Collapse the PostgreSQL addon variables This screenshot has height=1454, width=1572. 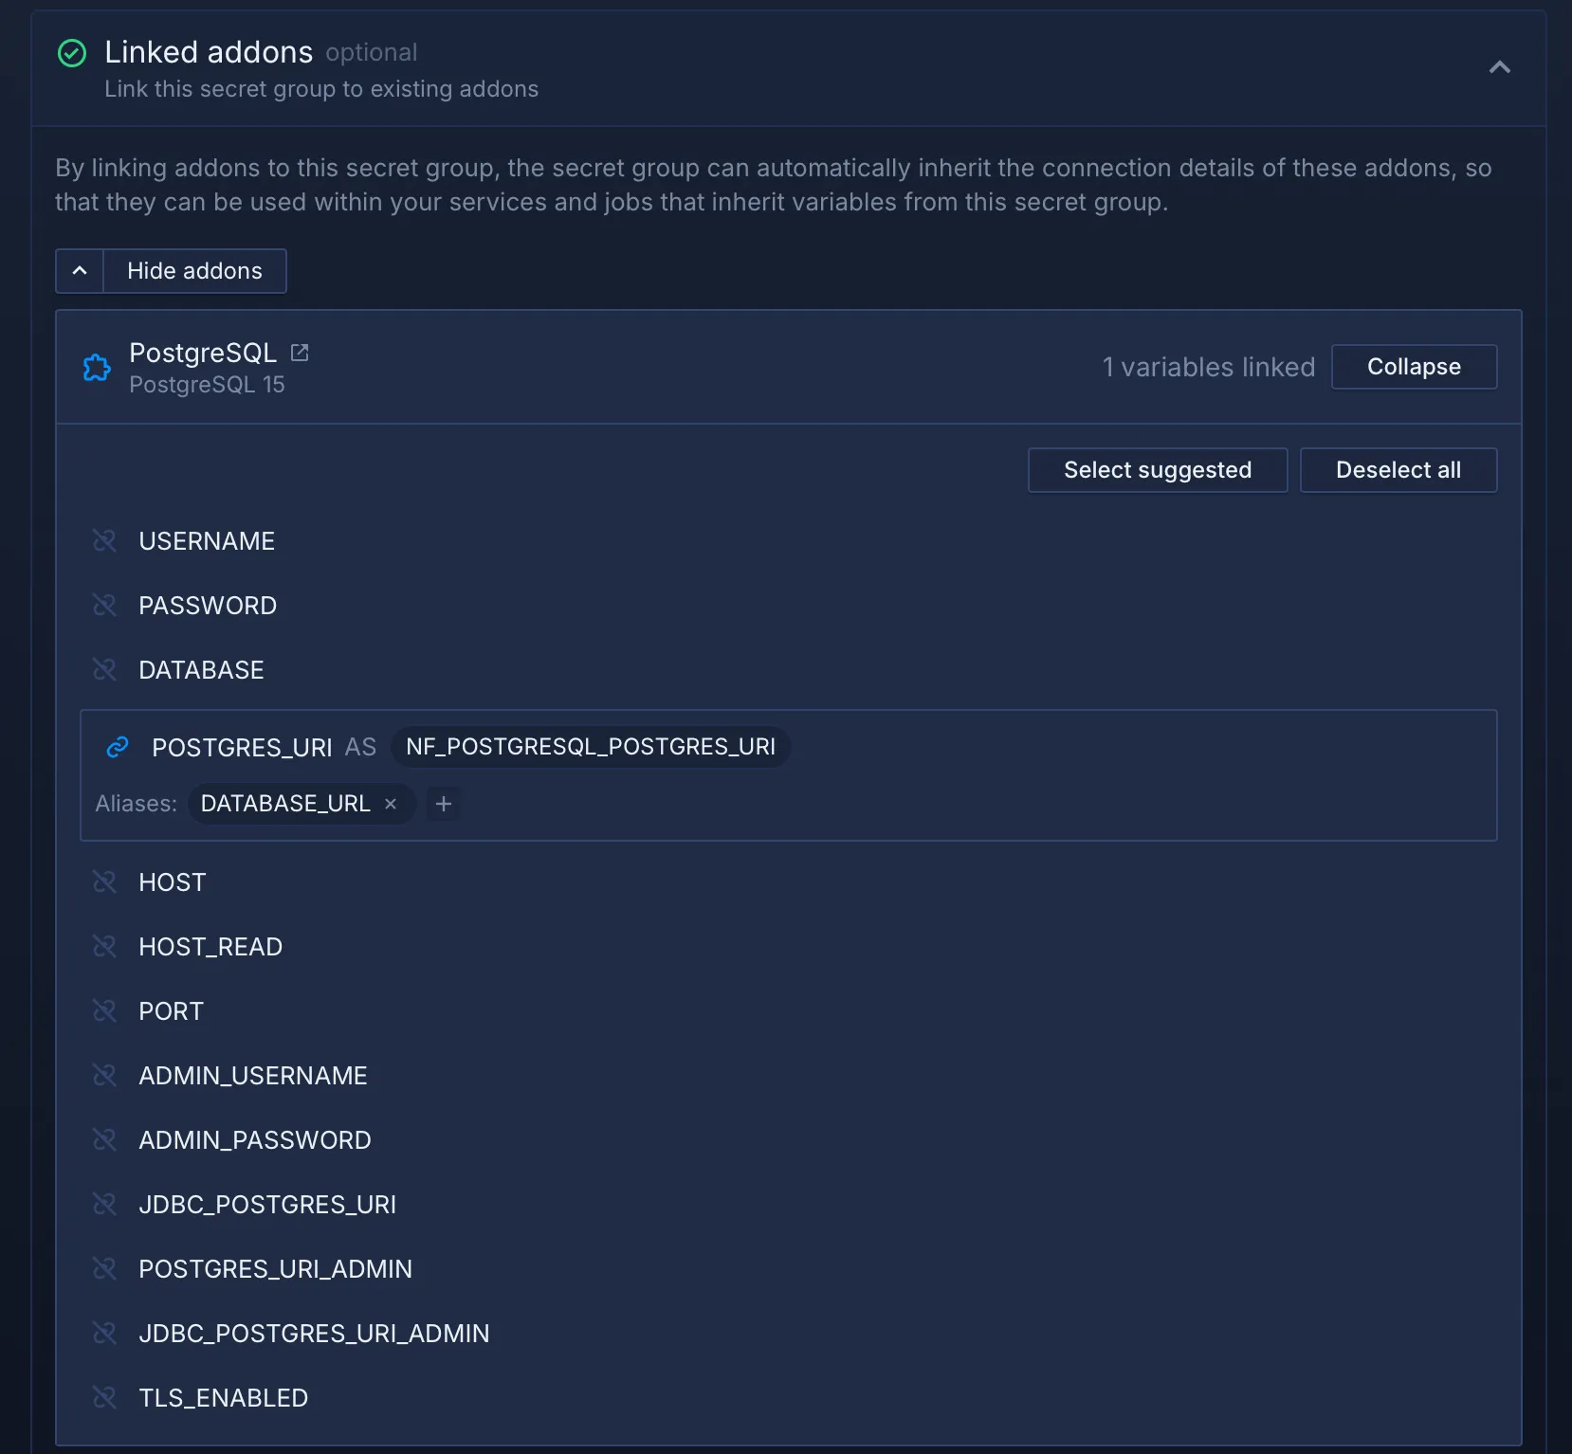[1413, 367]
